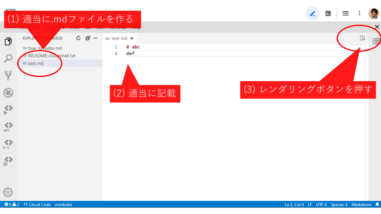Select the Search icon in the sidebar
381x214 pixels.
click(8, 58)
